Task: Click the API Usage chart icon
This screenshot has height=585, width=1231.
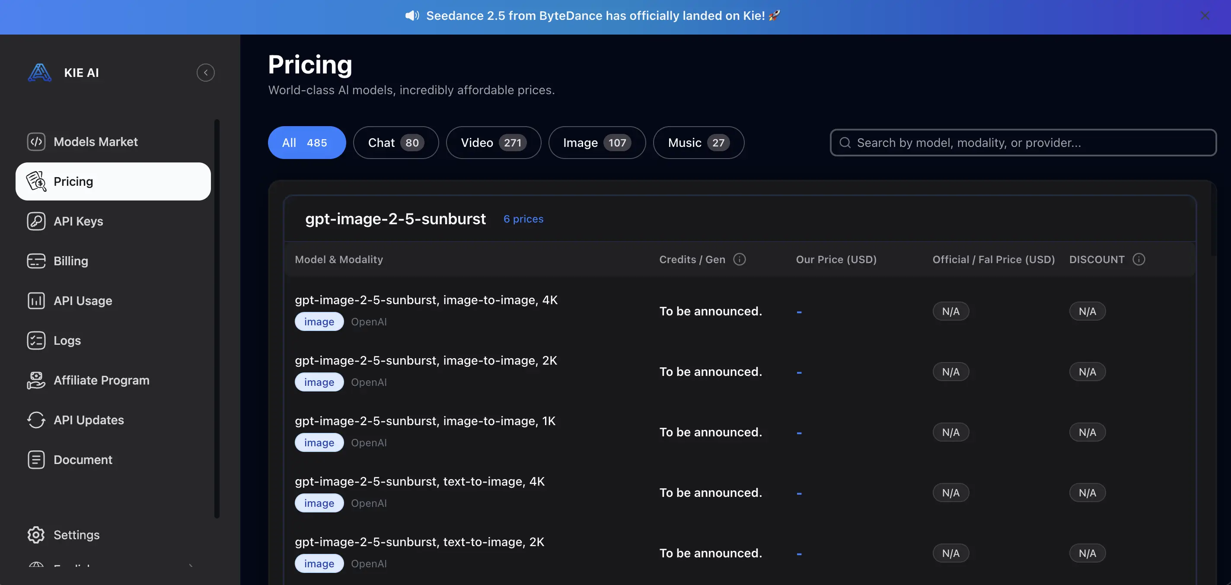Action: coord(36,300)
